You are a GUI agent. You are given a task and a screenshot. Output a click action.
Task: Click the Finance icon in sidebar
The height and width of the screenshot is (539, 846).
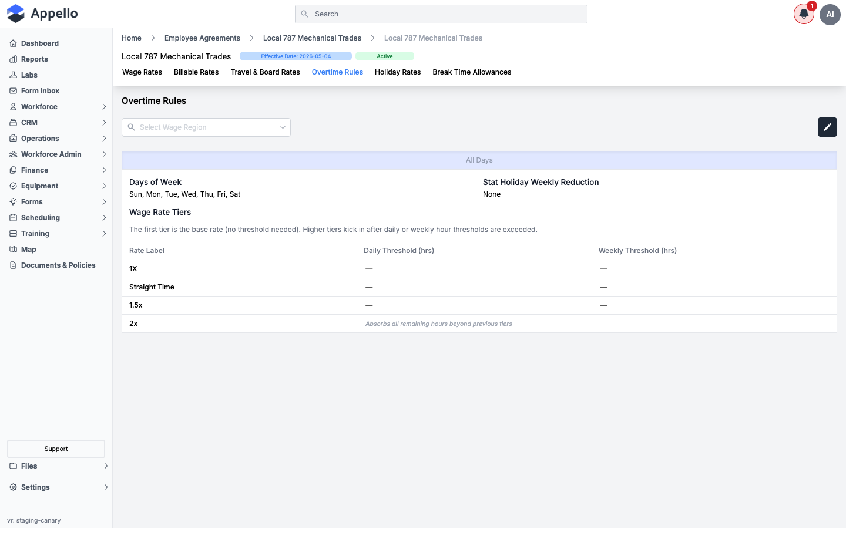13,170
